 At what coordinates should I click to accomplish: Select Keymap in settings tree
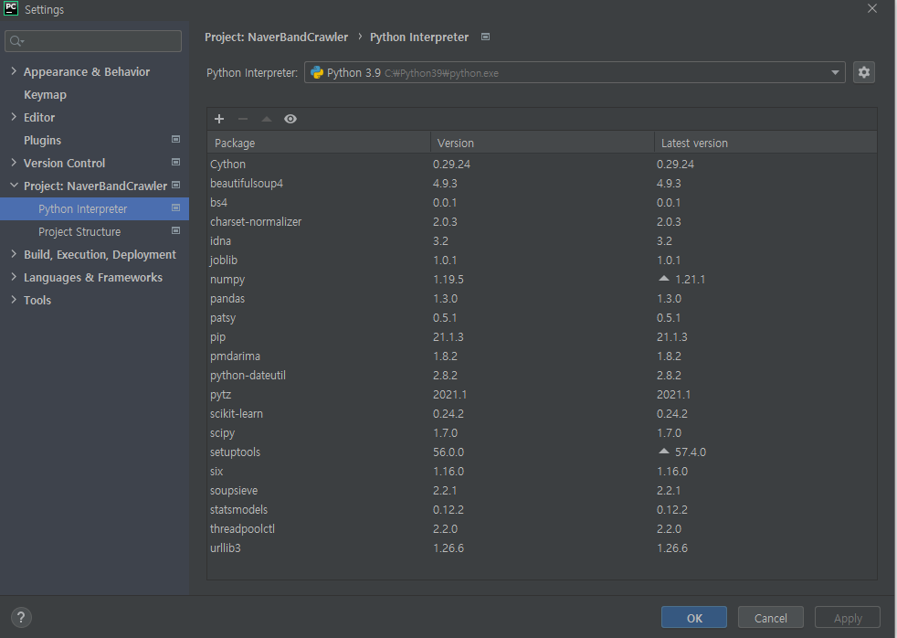click(x=45, y=95)
